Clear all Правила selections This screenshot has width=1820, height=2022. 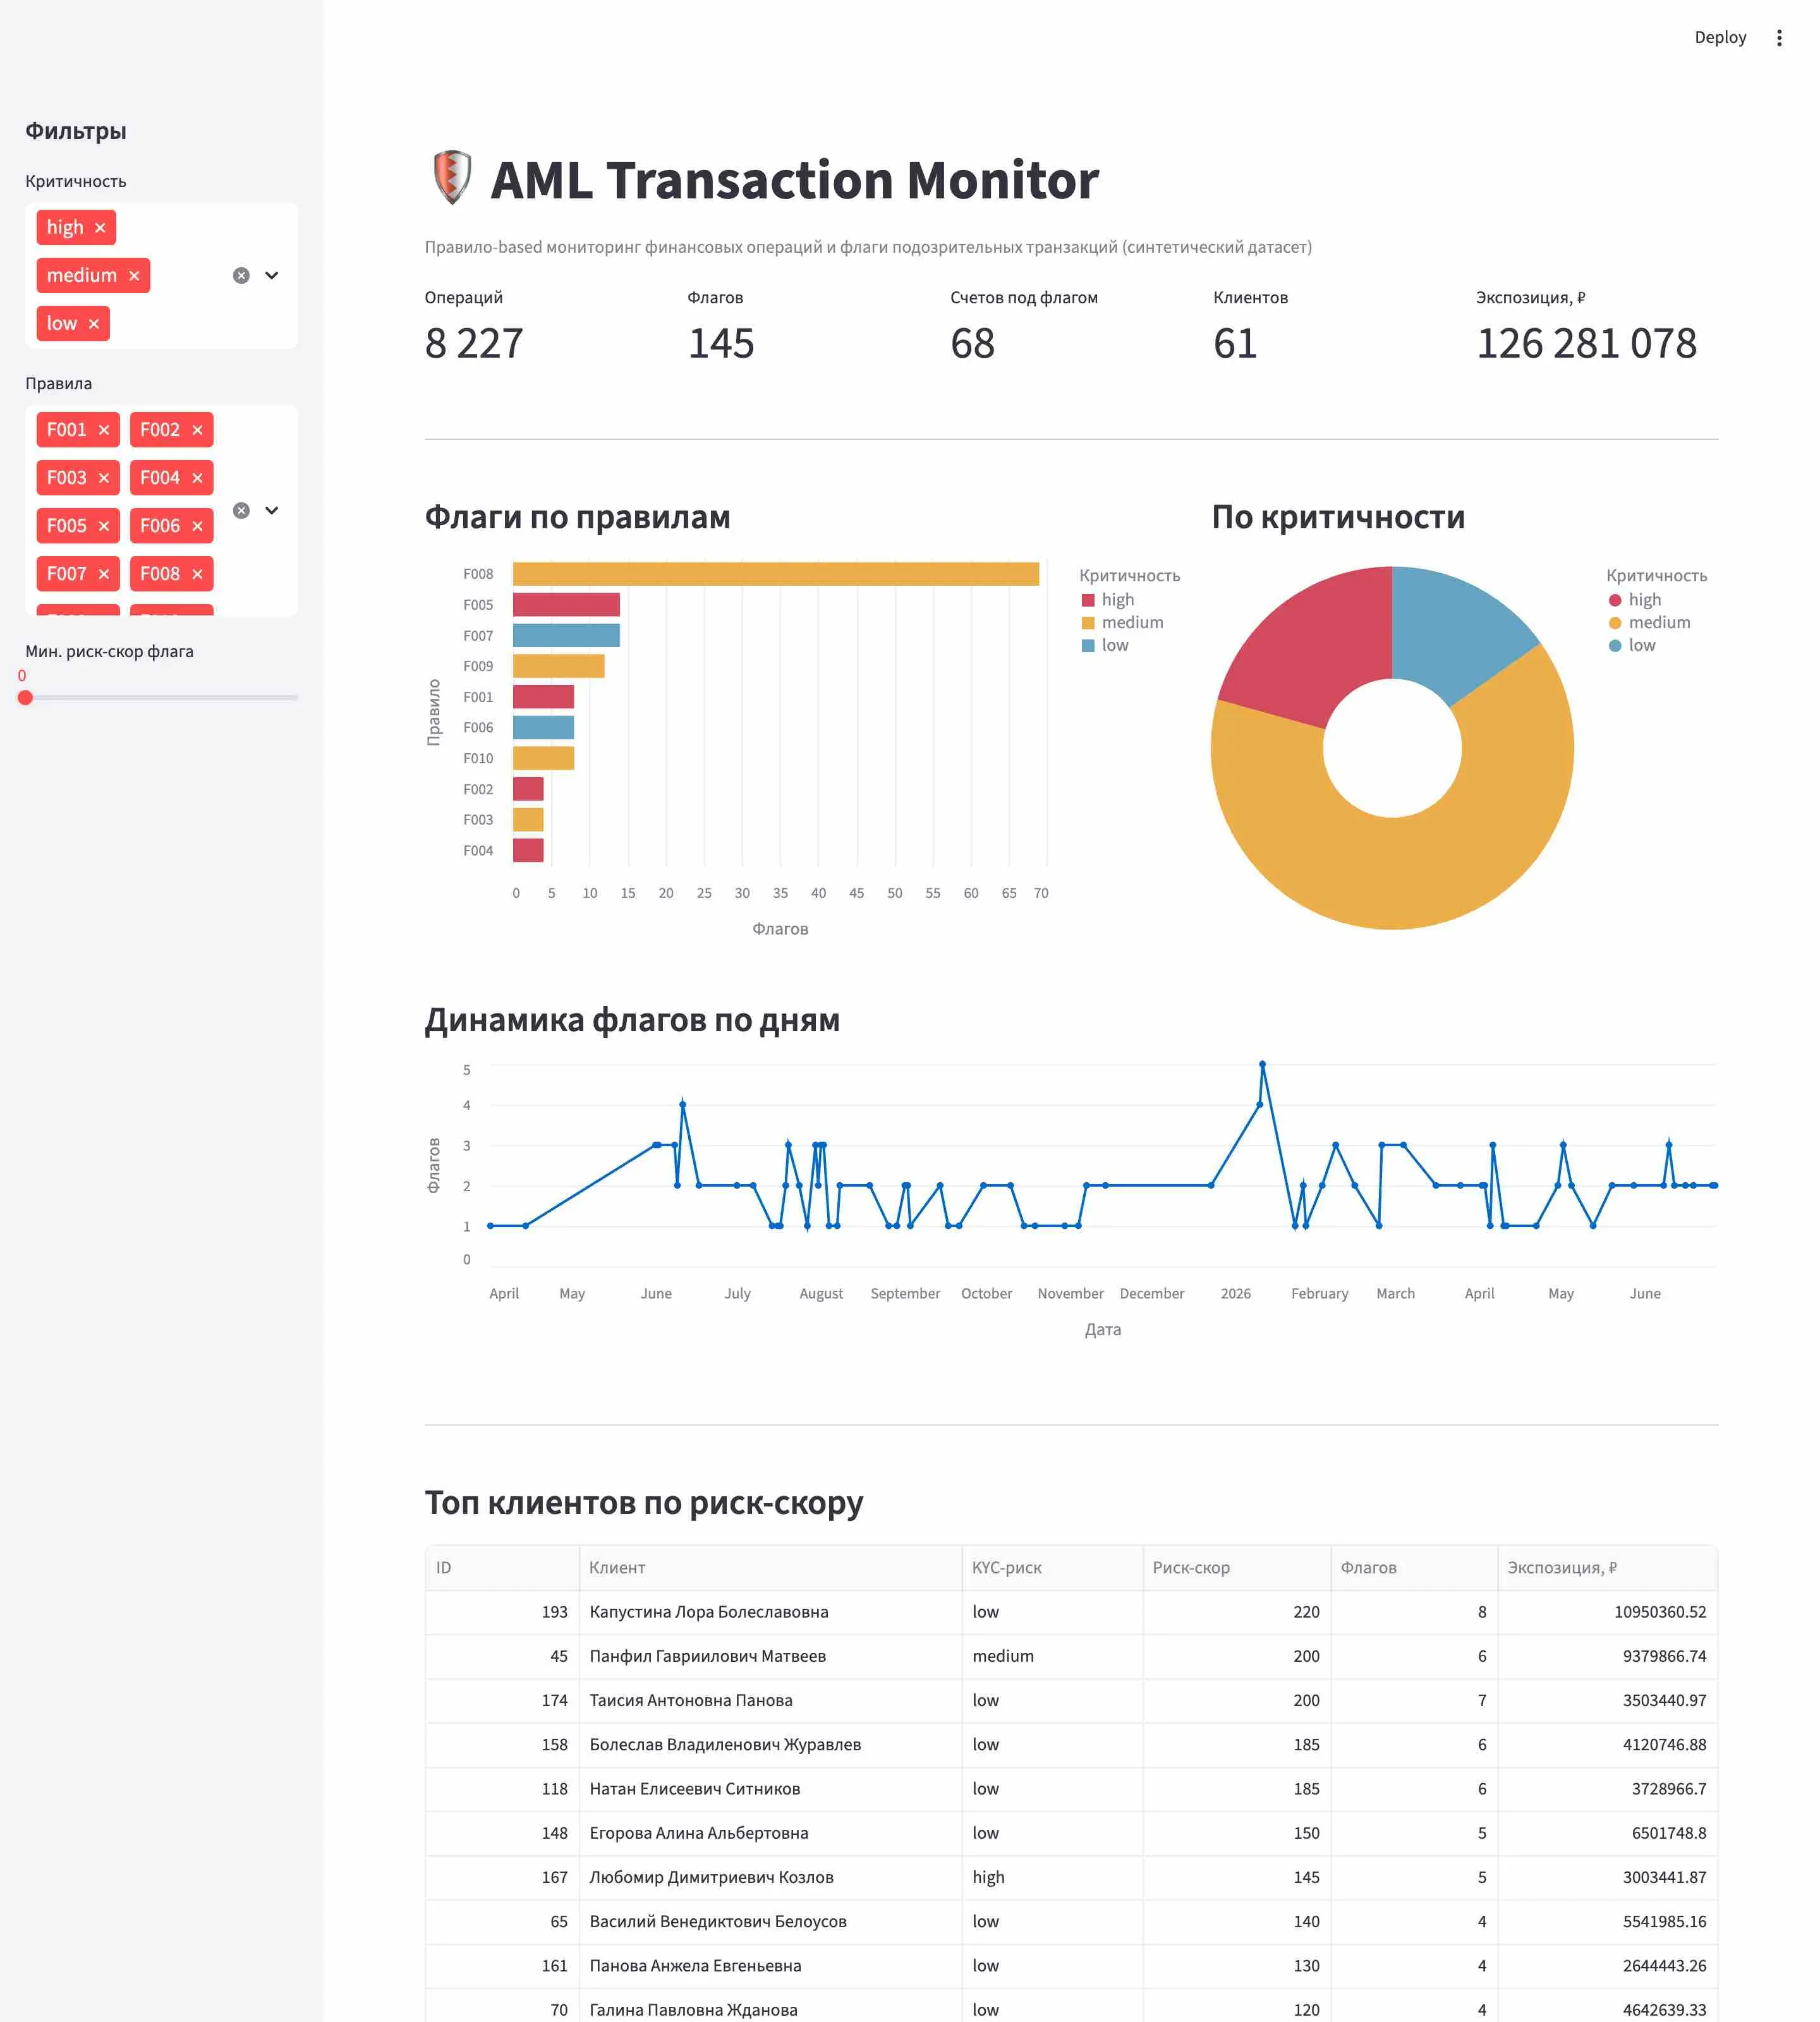[x=241, y=511]
